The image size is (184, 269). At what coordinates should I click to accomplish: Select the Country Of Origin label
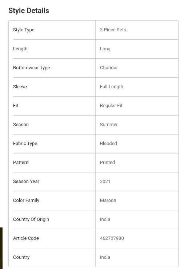[x=31, y=219]
